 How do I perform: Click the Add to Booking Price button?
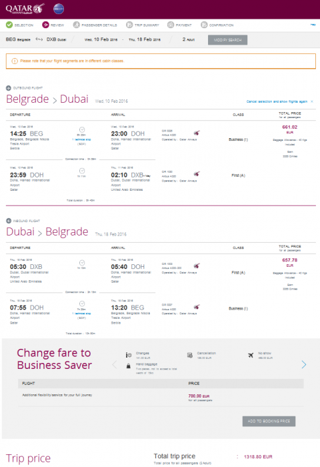pyautogui.click(x=269, y=421)
